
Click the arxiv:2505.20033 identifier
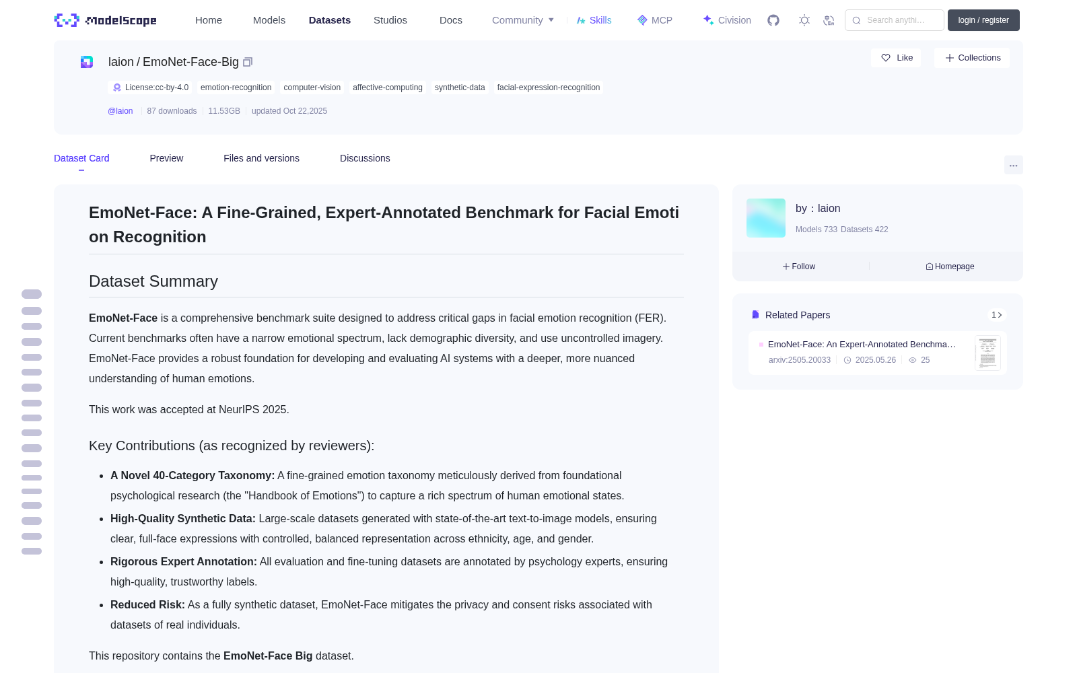point(800,360)
